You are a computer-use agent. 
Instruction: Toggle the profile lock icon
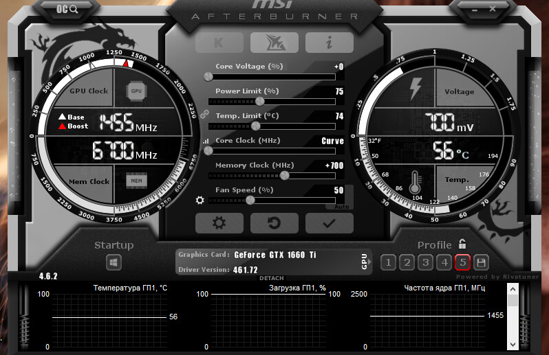coord(462,244)
